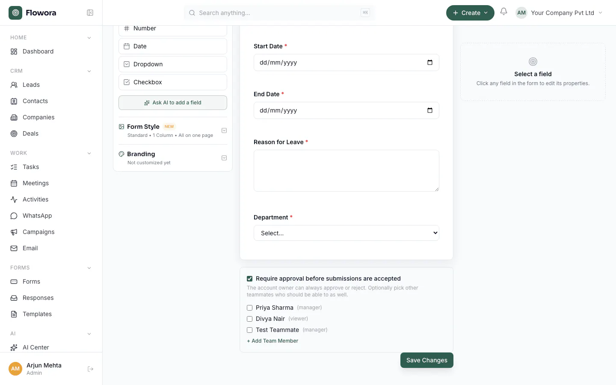Click the WhatsApp chat bubble icon
This screenshot has width=616, height=385.
pos(14,216)
